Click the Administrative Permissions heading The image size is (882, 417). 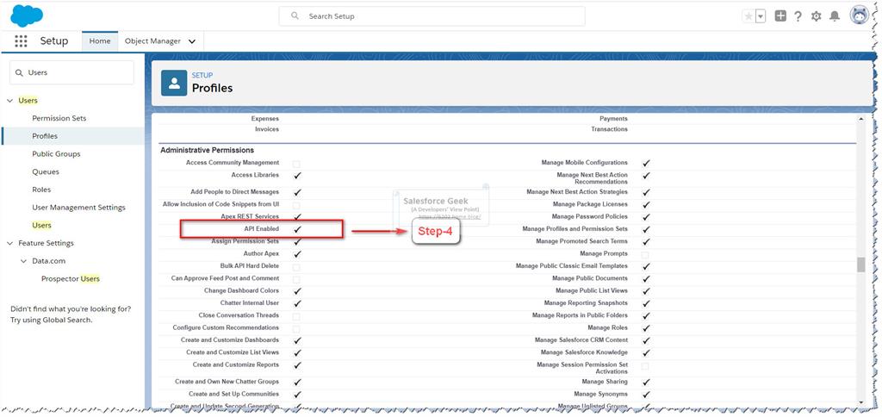[x=207, y=150]
